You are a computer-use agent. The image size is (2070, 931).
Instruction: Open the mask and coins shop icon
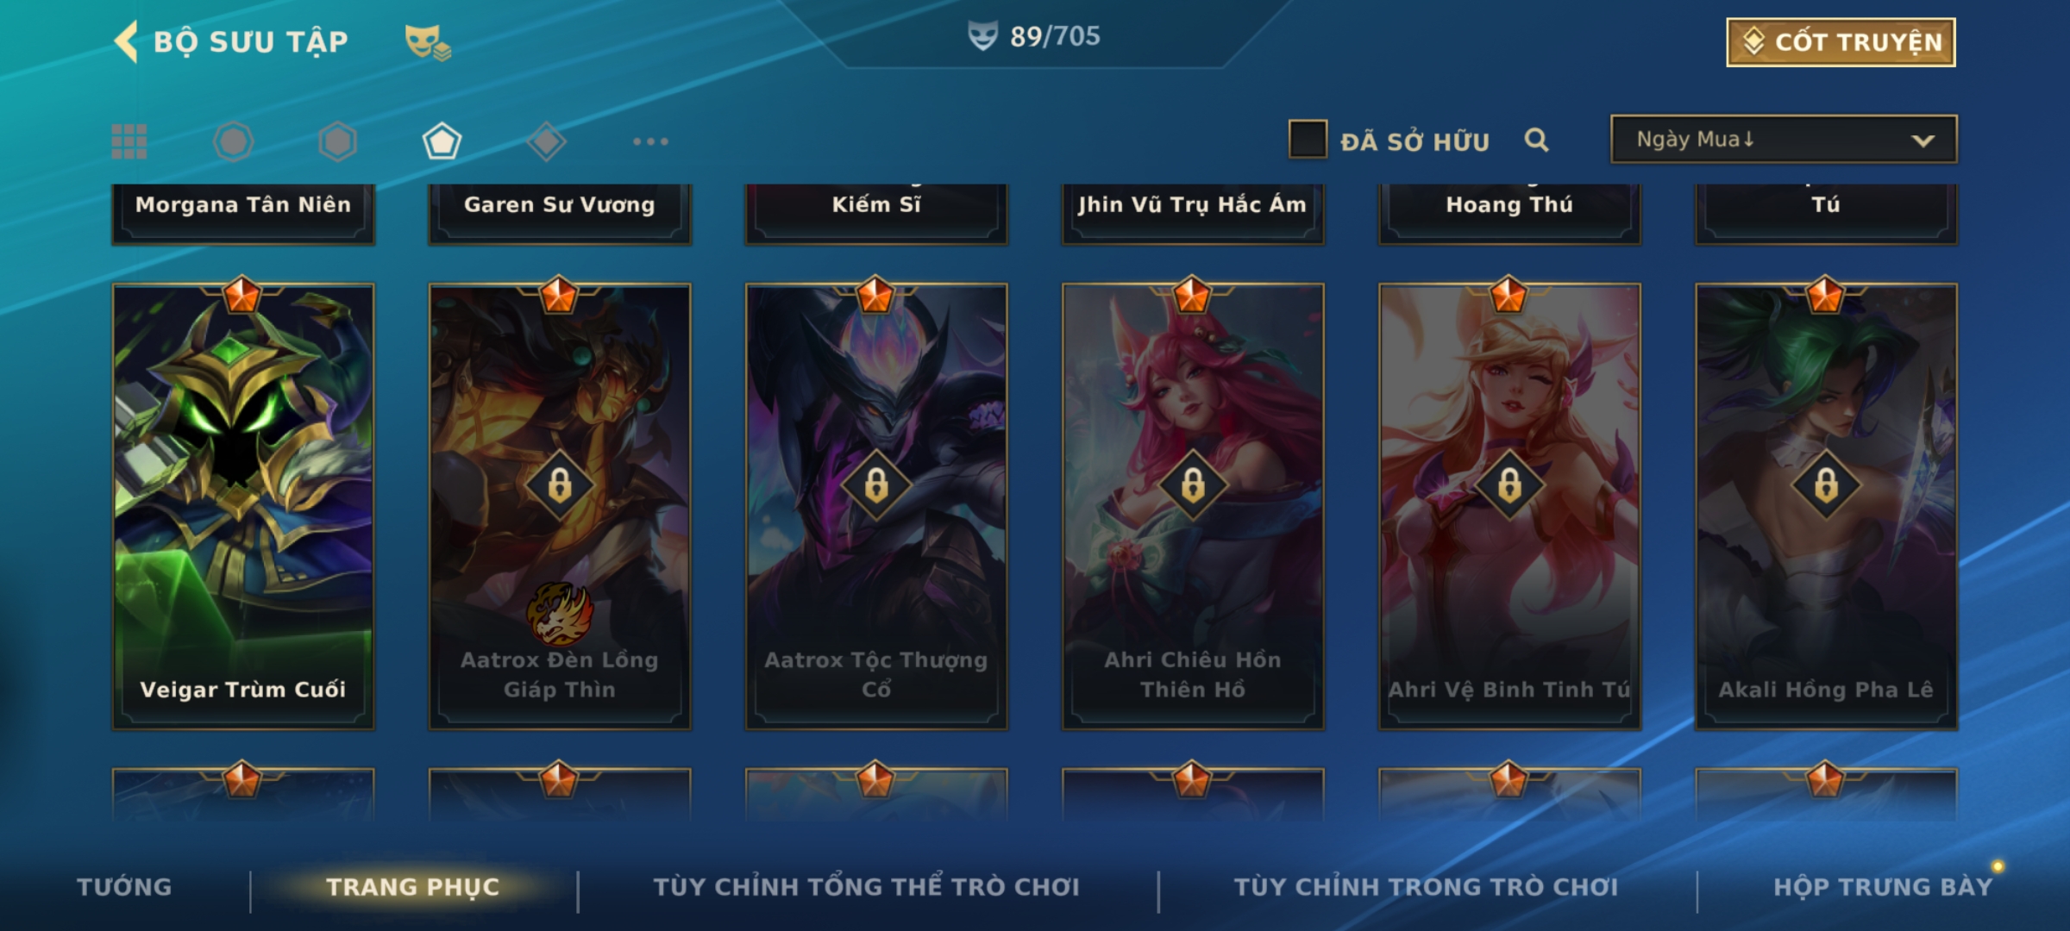[428, 41]
